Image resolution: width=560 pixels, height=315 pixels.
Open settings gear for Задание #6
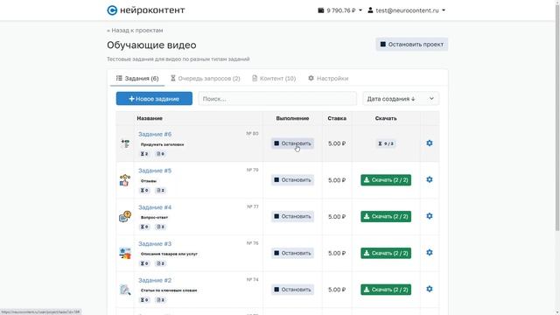(430, 143)
